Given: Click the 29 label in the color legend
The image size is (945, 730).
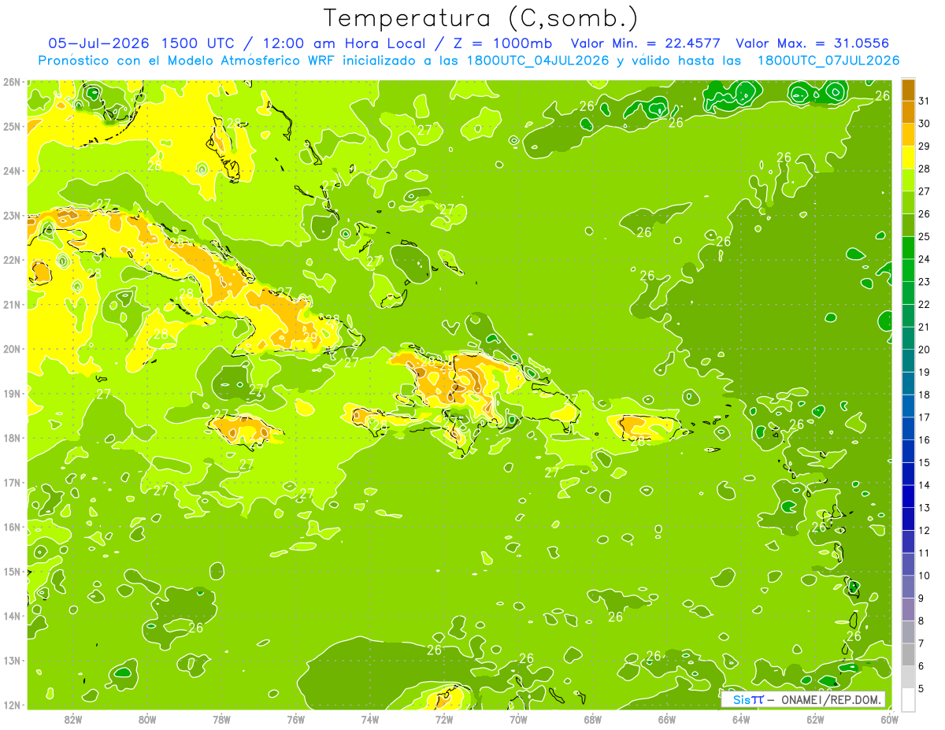Looking at the screenshot, I should coord(925,146).
